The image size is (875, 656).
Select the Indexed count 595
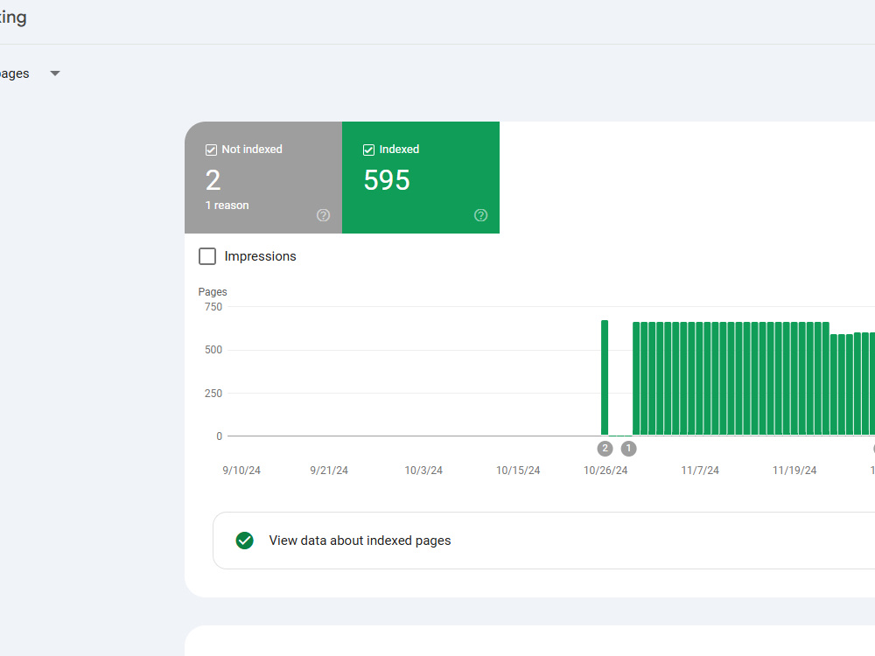[387, 180]
